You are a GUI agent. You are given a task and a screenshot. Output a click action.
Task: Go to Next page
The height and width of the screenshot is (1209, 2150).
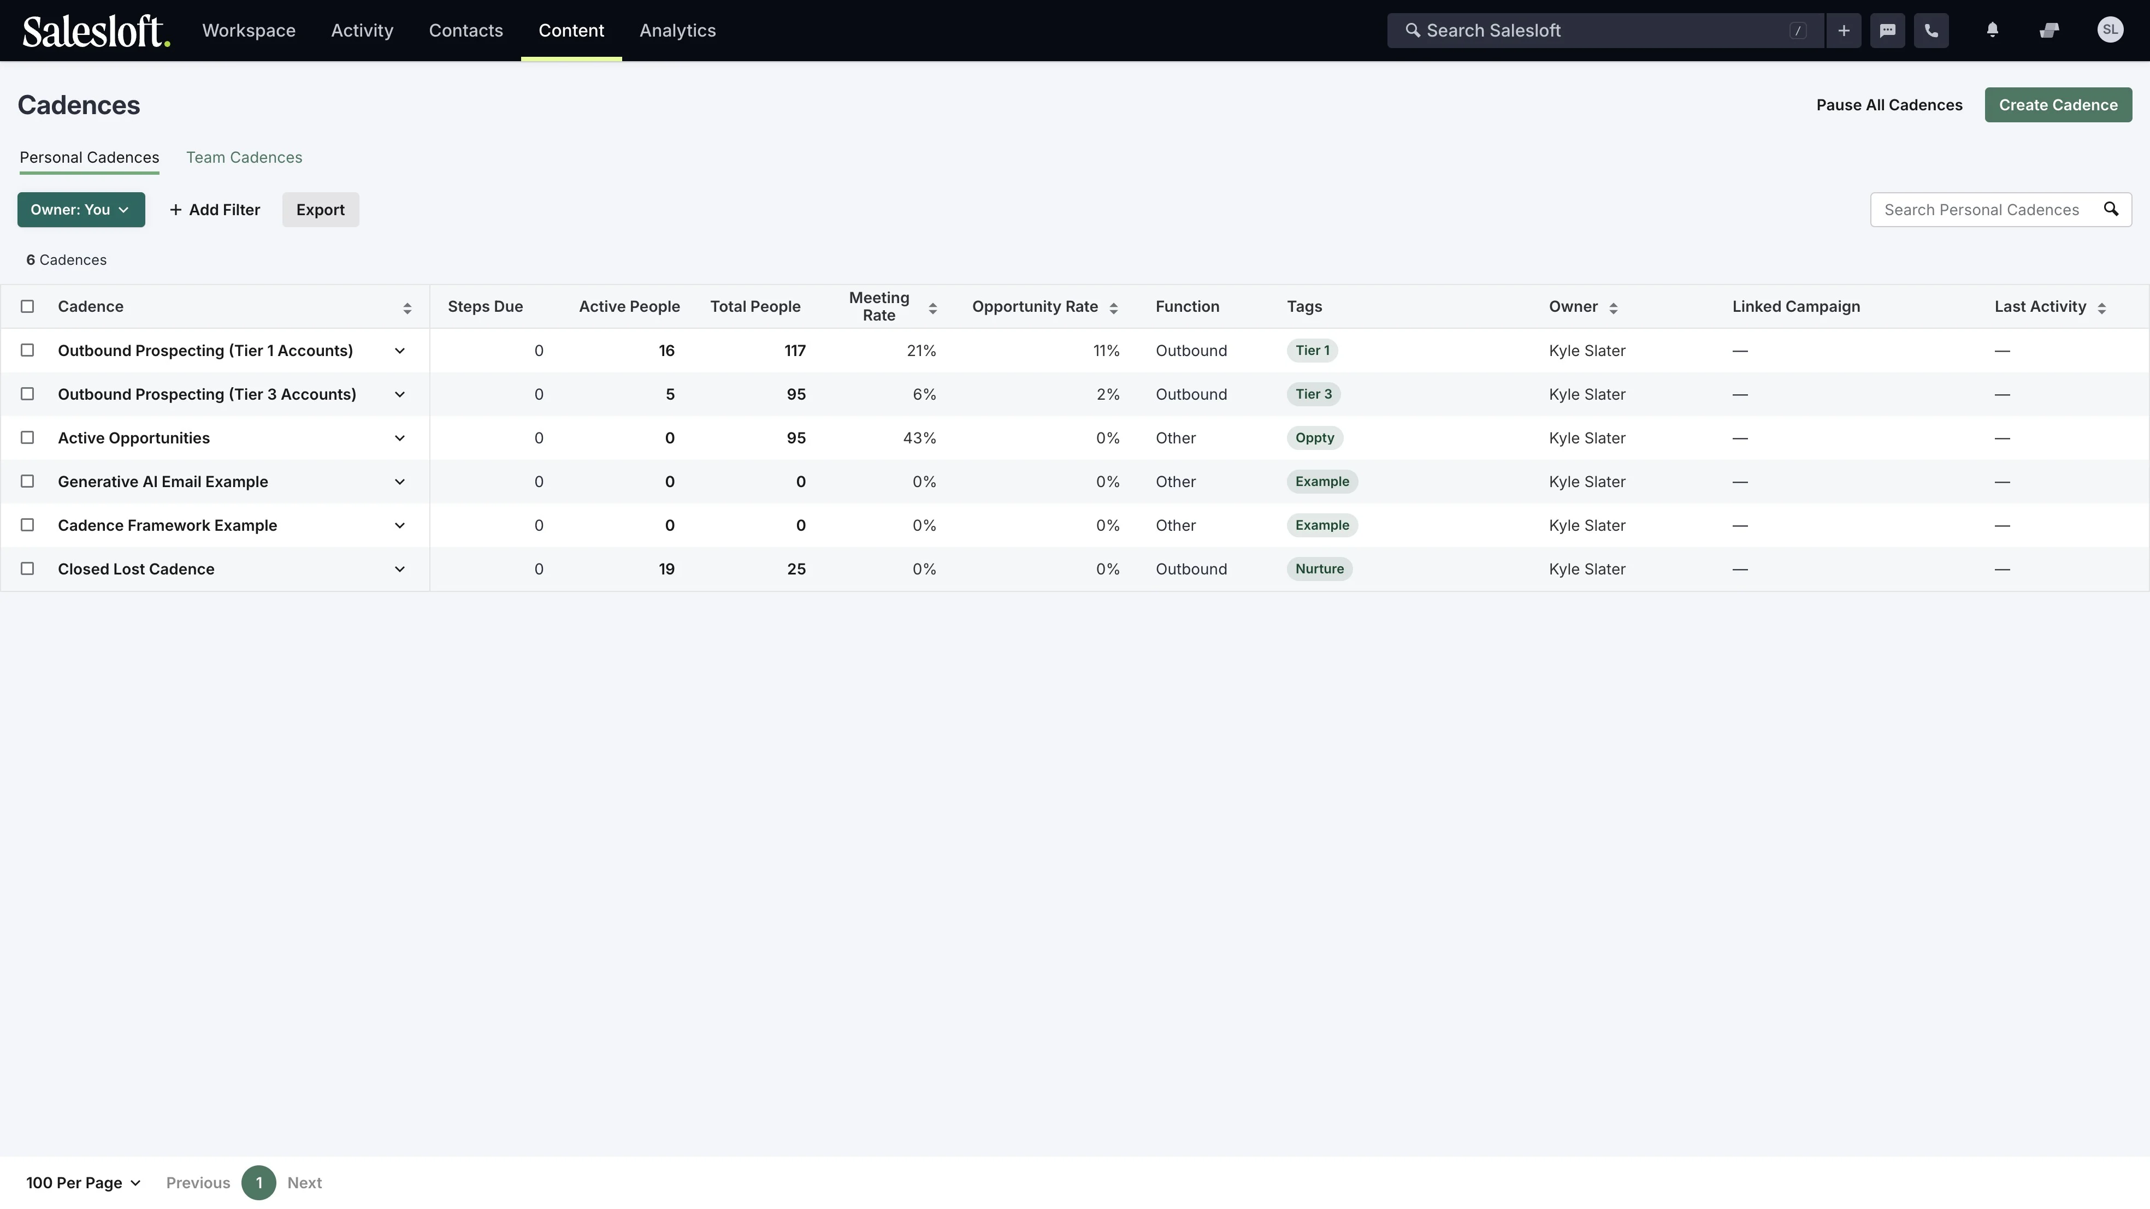point(305,1182)
